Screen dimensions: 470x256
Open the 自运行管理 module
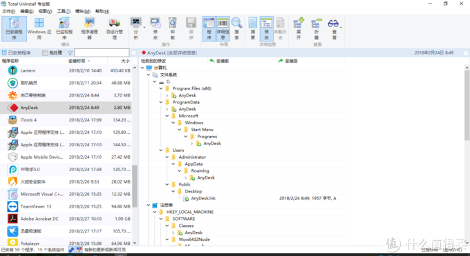pyautogui.click(x=114, y=29)
